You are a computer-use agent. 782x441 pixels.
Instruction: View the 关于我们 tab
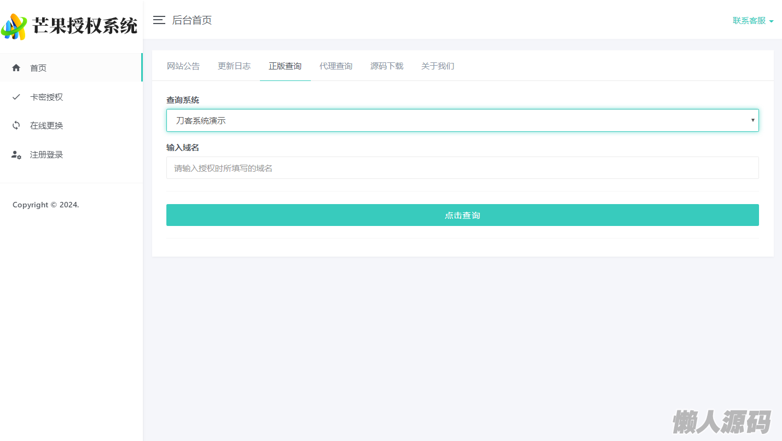438,66
